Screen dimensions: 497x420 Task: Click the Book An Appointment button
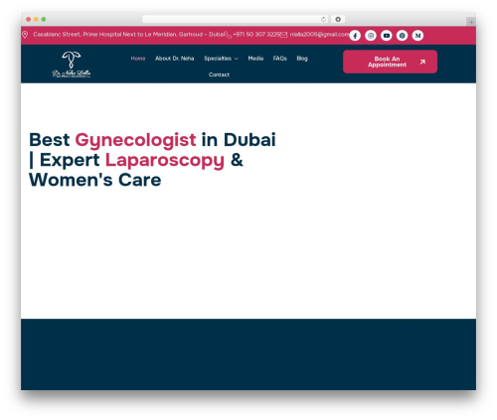(390, 62)
